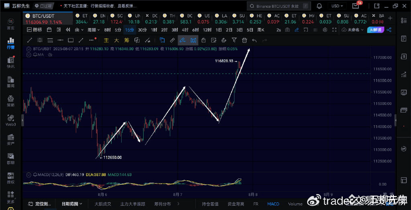Click the rewind replay icon
This screenshot has height=210, width=411.
pyautogui.click(x=68, y=30)
